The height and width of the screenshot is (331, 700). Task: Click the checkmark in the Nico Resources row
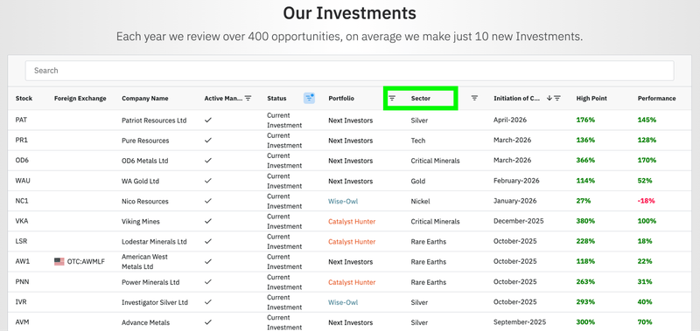pyautogui.click(x=208, y=201)
